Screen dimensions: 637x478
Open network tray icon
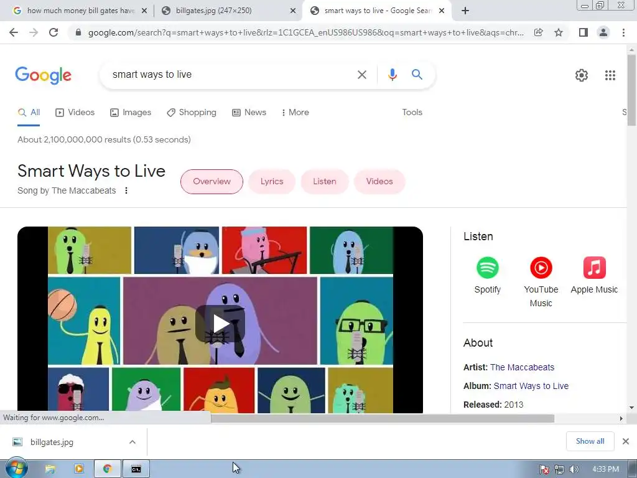[559, 469]
